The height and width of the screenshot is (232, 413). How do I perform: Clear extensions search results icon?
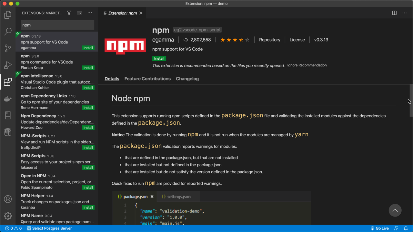79,13
